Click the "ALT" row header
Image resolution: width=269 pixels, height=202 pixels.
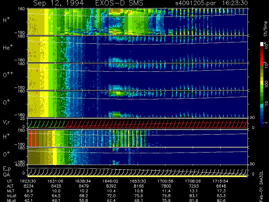tap(10, 186)
